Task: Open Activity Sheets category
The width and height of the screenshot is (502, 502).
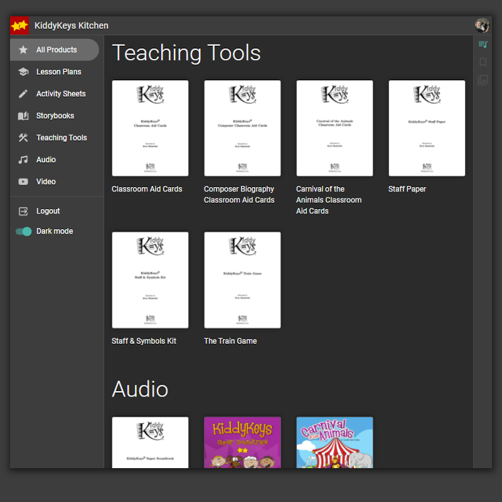Action: coord(55,93)
